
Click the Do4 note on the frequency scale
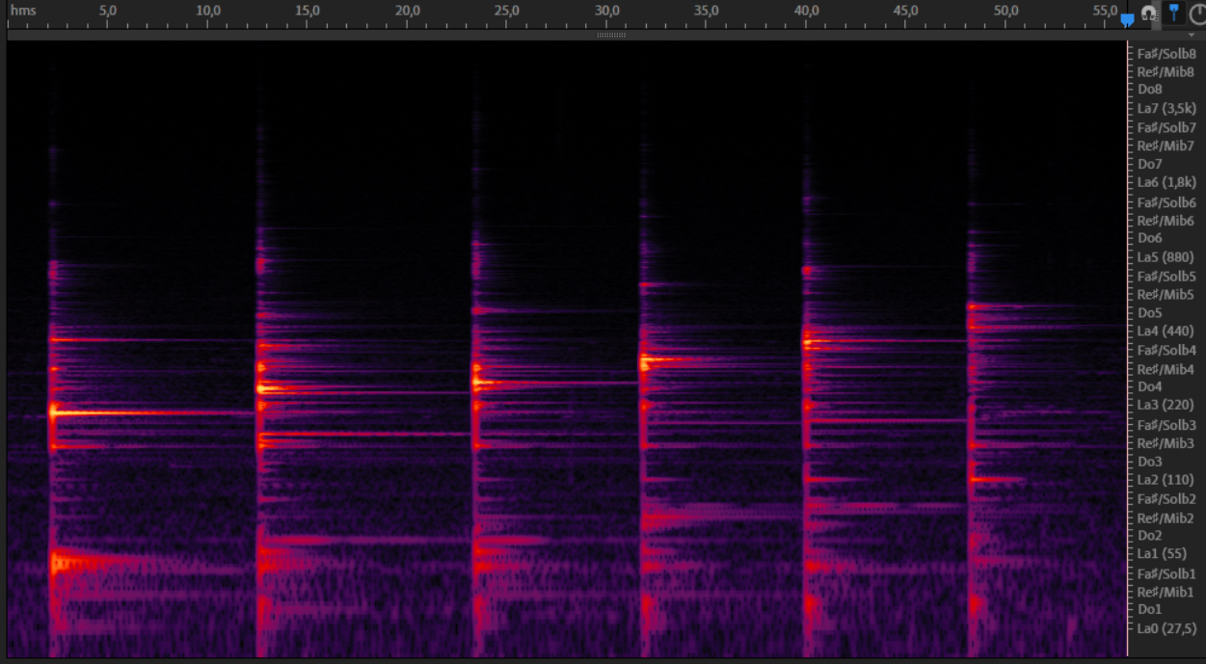[1149, 386]
